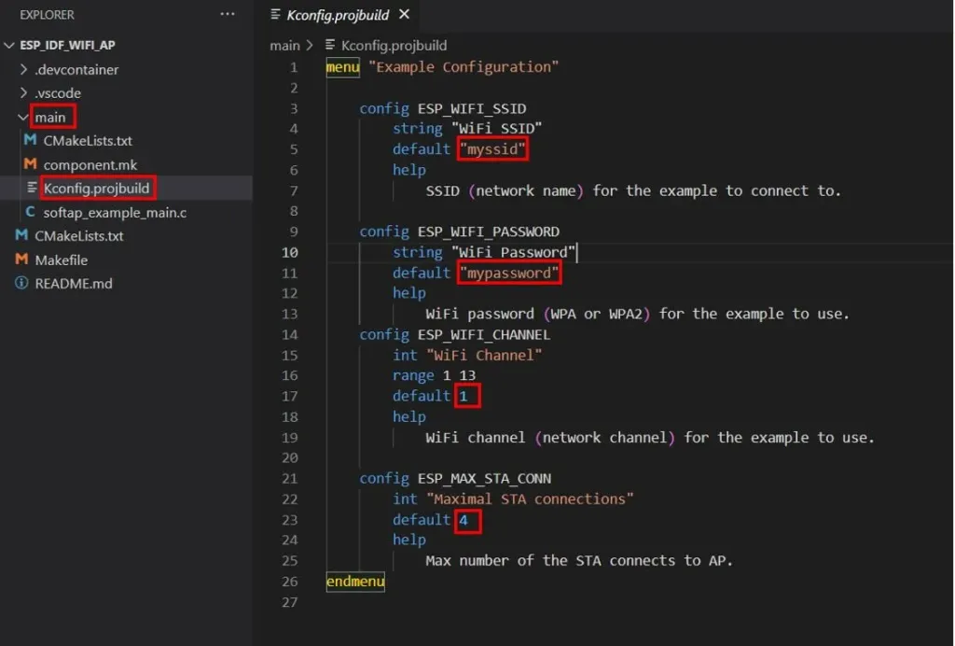Image resolution: width=955 pixels, height=646 pixels.
Task: Click the file icon in Kconfig.projbuild tab
Action: coord(275,14)
